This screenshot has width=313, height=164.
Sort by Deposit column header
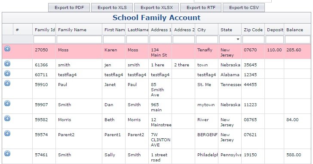[x=274, y=30]
